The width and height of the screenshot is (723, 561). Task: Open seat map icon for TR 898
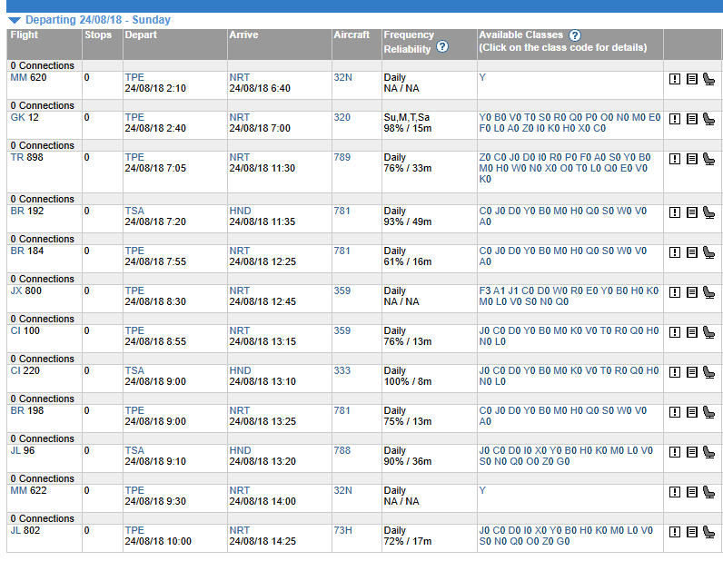(708, 159)
